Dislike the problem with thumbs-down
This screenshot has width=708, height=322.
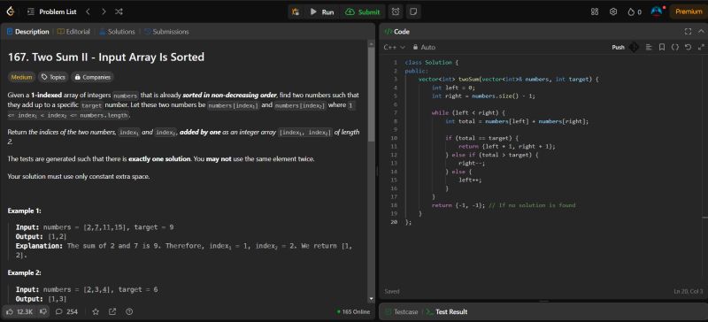[43, 311]
